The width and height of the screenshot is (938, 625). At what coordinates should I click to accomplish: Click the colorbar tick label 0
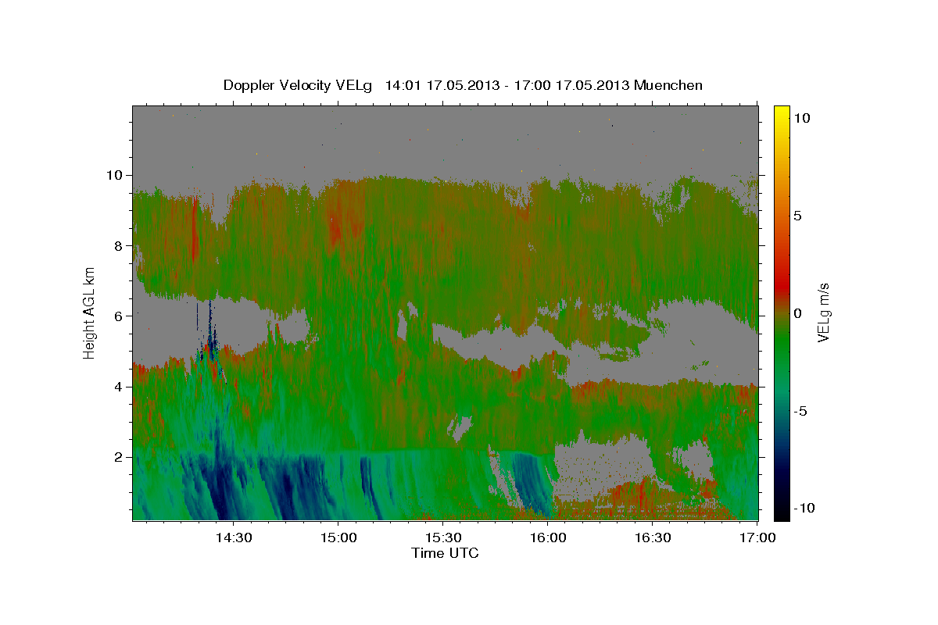pyautogui.click(x=798, y=313)
